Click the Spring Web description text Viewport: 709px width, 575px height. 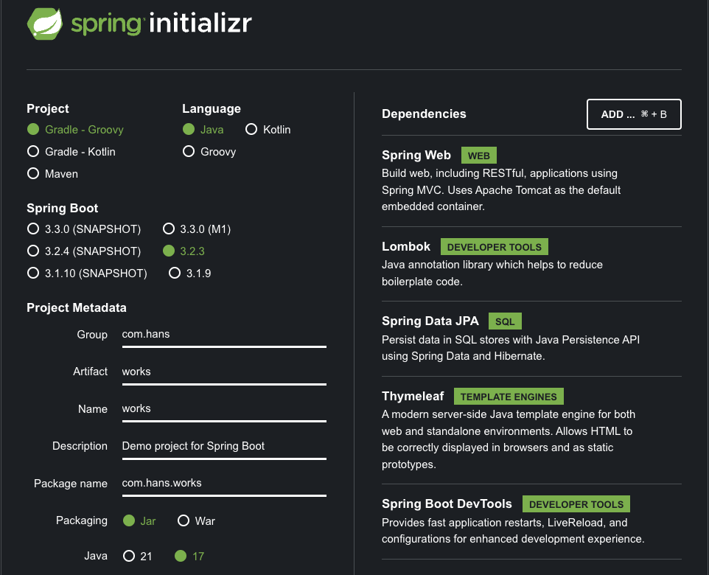501,190
